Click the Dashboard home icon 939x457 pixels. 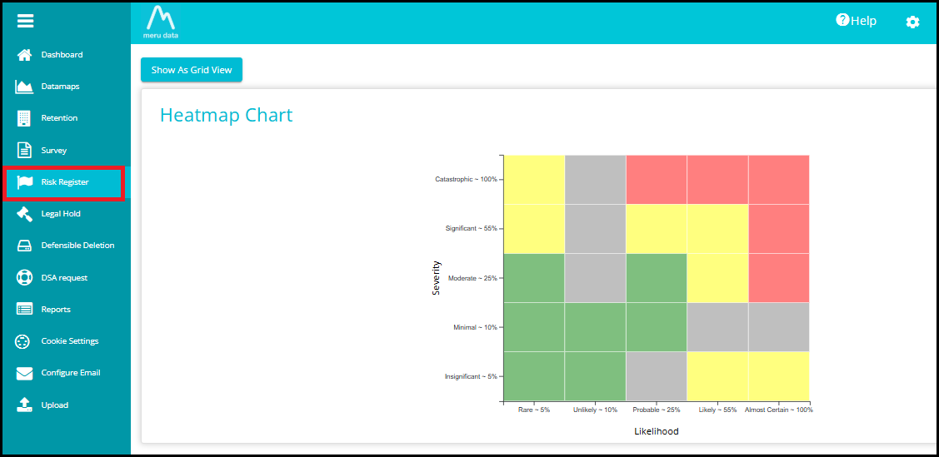[25, 55]
